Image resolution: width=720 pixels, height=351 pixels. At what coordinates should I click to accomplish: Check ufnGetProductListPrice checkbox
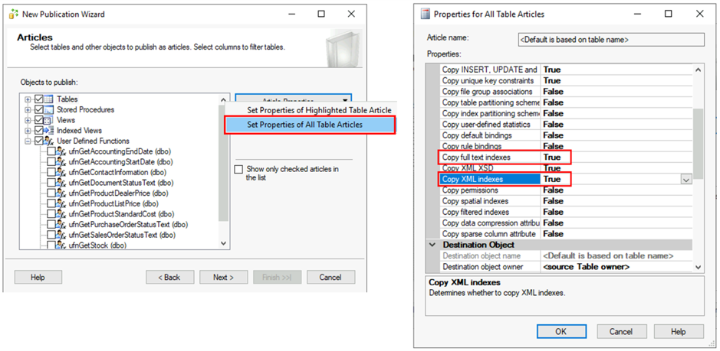(51, 204)
